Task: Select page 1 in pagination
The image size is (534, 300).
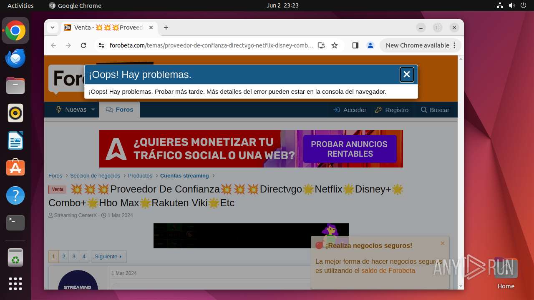Action: click(53, 257)
